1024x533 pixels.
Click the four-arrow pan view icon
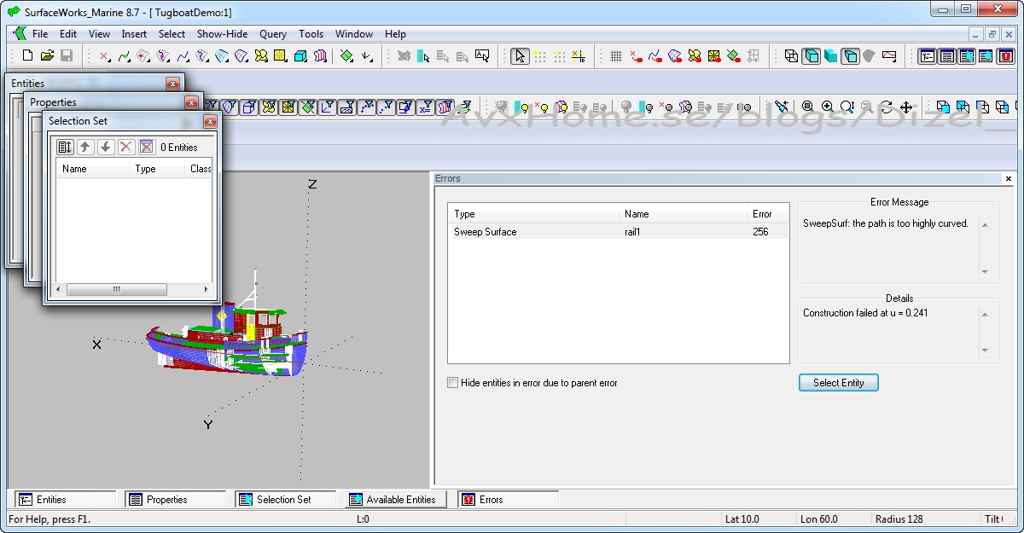[906, 107]
